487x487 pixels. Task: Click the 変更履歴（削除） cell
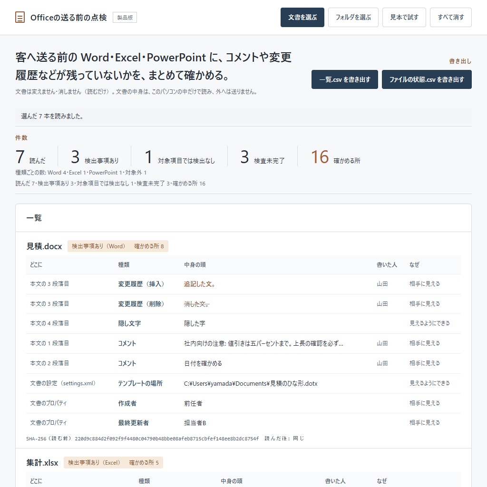tap(141, 304)
